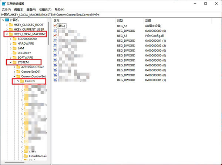Collapse the SYSTEM key chevron
This screenshot has height=165, width=222.
(10, 62)
